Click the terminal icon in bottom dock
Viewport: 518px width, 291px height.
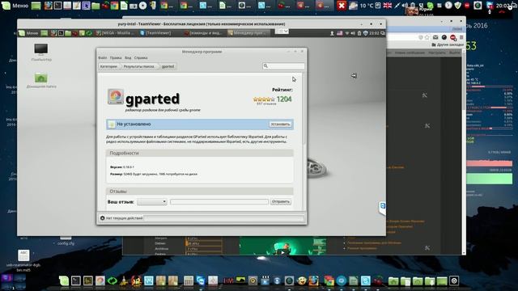click(76, 280)
